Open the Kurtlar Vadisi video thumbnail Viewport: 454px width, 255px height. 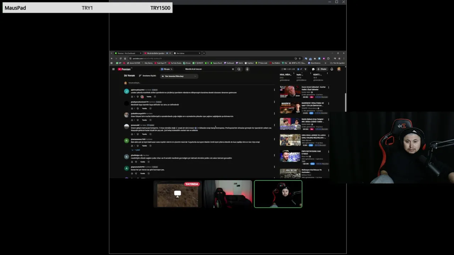[x=290, y=91]
